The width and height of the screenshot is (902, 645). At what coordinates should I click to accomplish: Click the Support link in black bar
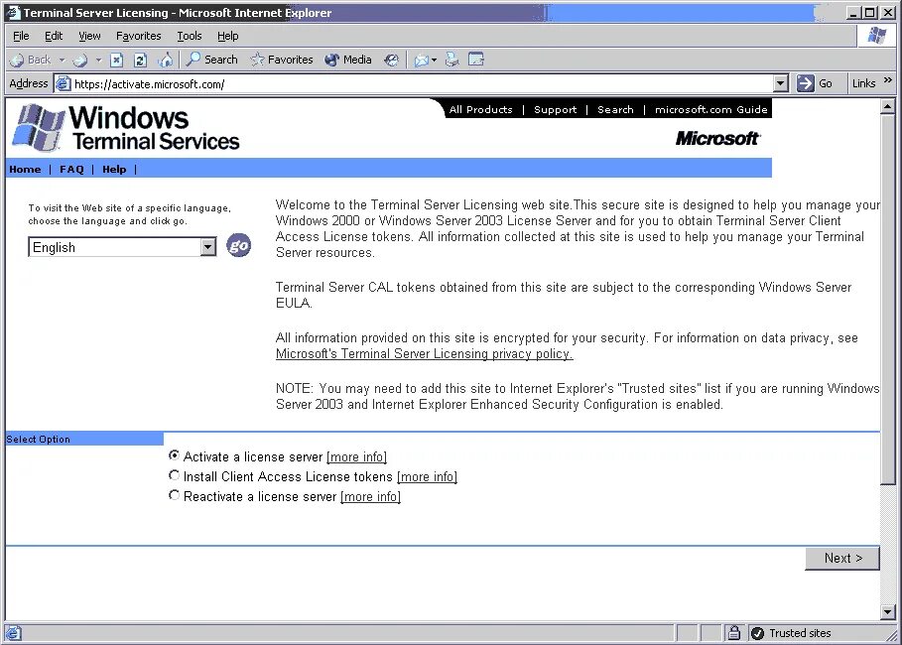coord(555,109)
